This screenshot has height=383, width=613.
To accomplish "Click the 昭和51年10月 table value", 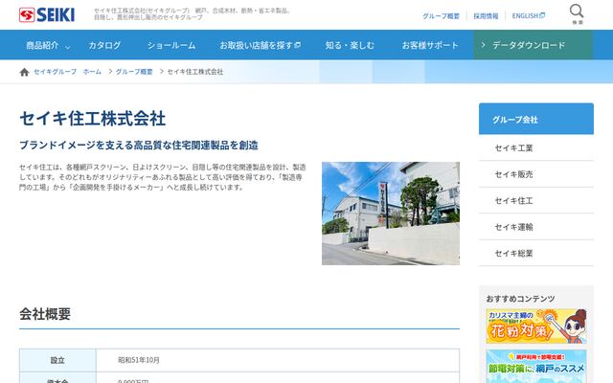I will [139, 360].
